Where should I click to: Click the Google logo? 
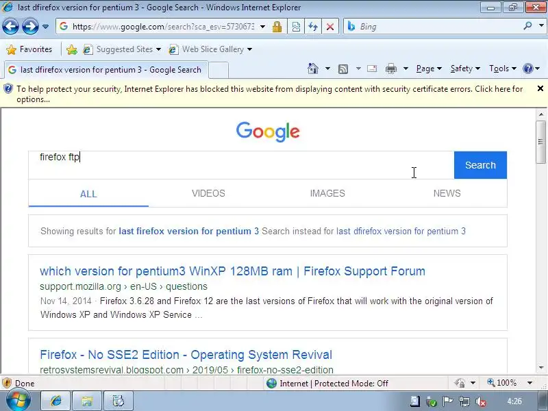[x=268, y=132]
